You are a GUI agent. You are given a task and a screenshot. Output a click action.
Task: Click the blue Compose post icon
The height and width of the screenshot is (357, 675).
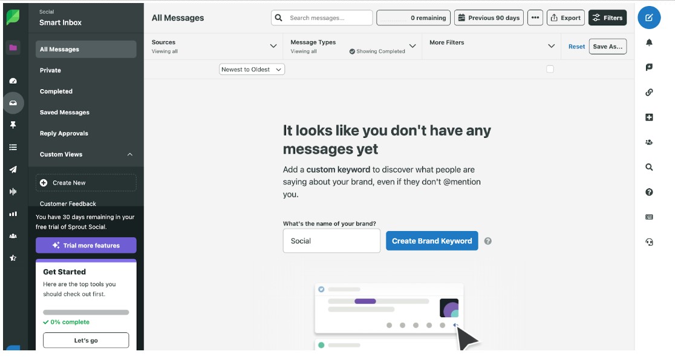coord(649,18)
